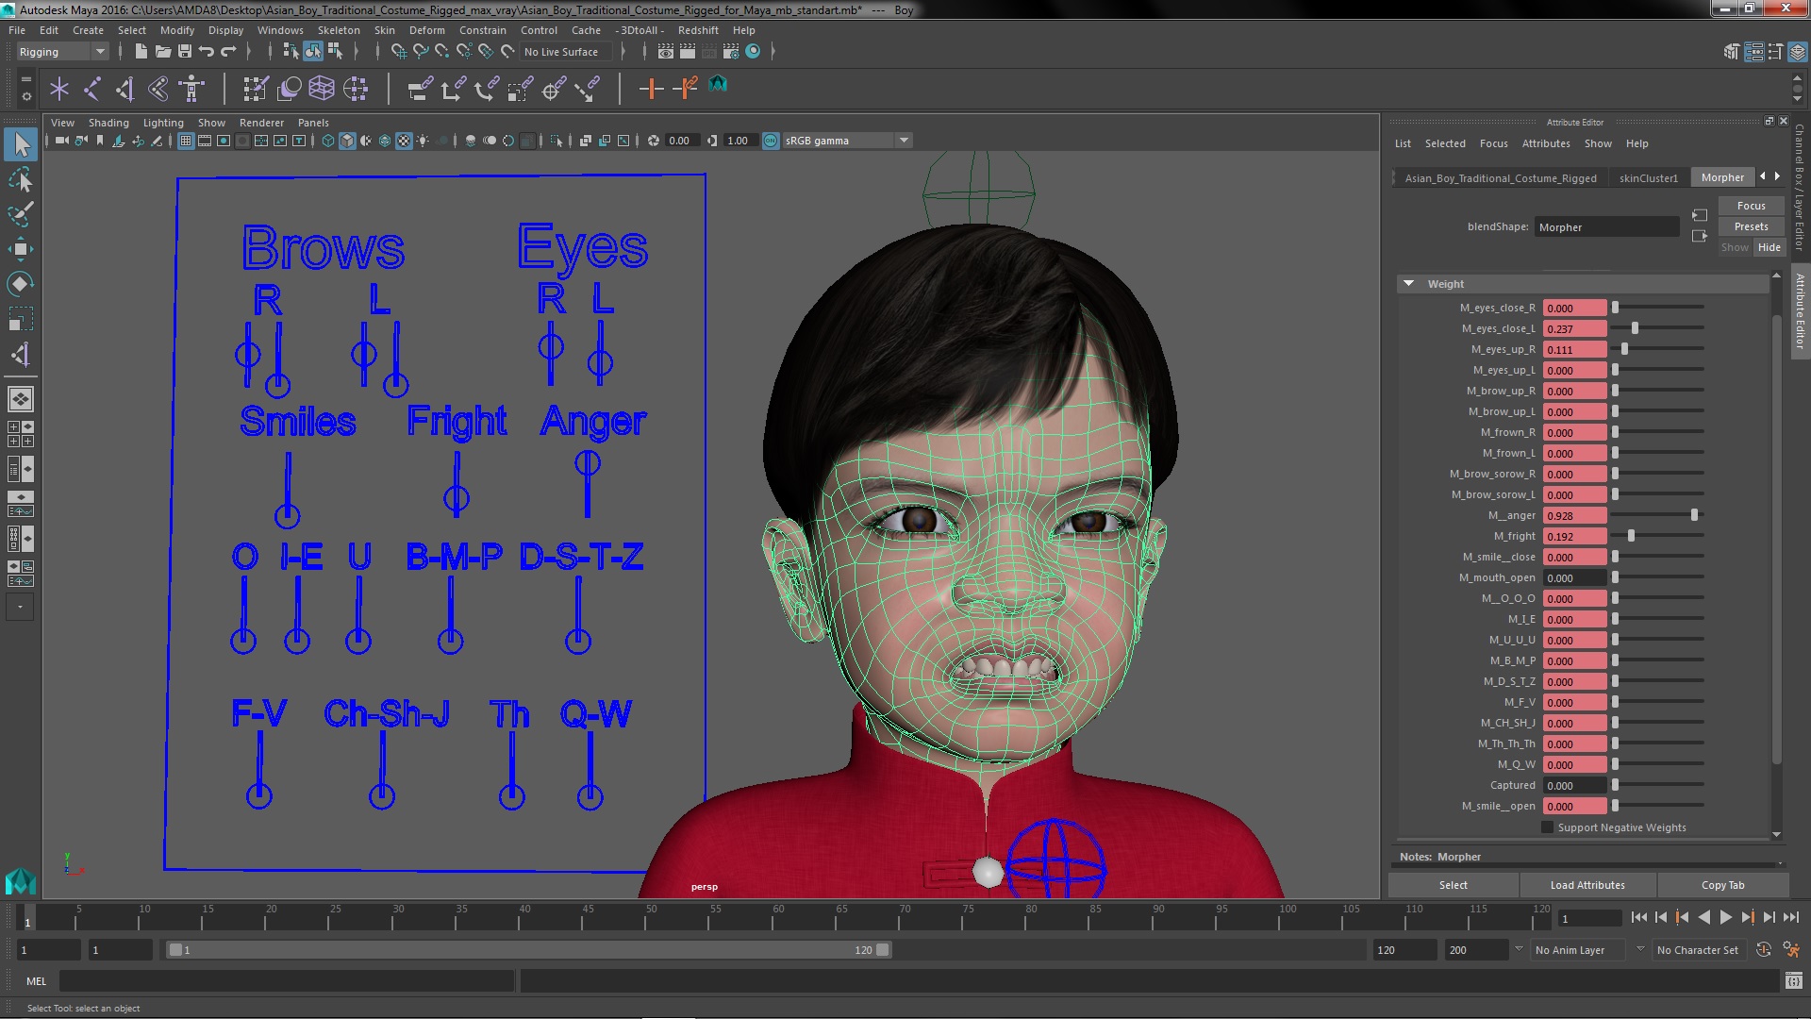Select the Rotate tool in the toolbox
Screen dimensions: 1811x1019
(21, 284)
